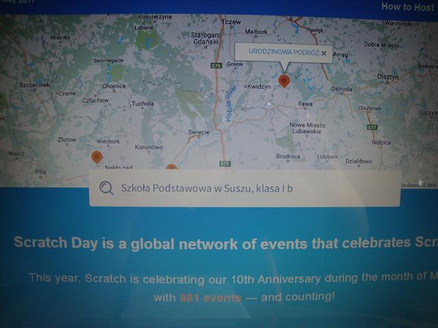This screenshot has height=328, width=438.
Task: Click the Olsztynek label on the map
Action: (370, 108)
